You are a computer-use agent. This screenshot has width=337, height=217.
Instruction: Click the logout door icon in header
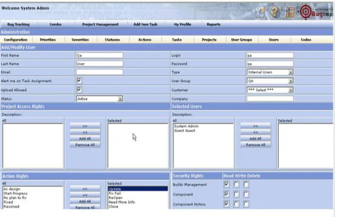pos(290,12)
